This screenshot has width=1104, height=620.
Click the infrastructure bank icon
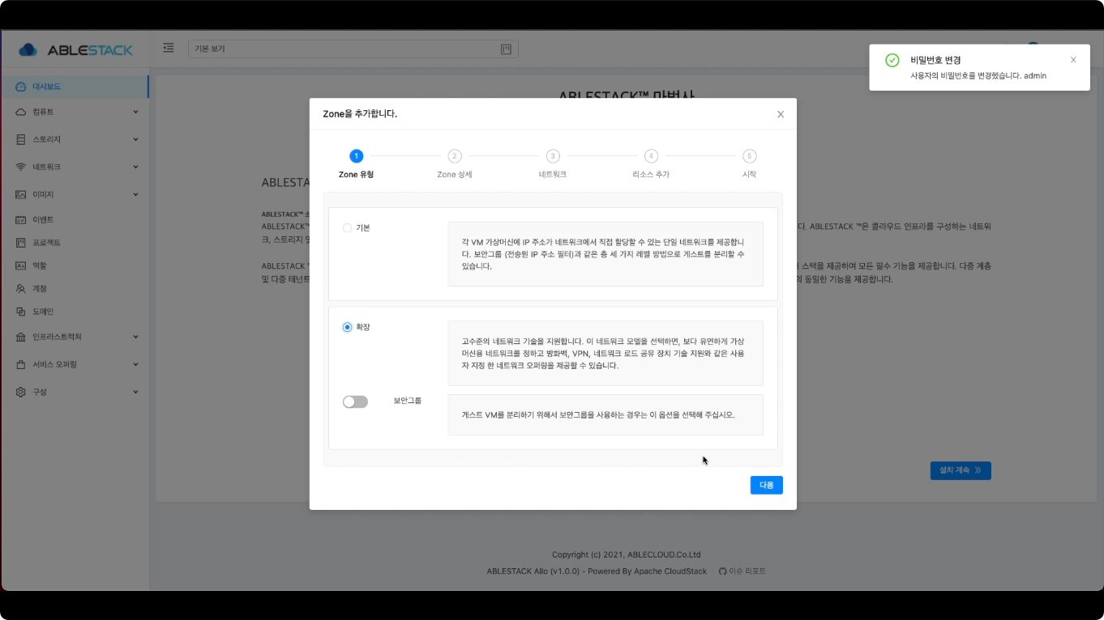click(21, 337)
